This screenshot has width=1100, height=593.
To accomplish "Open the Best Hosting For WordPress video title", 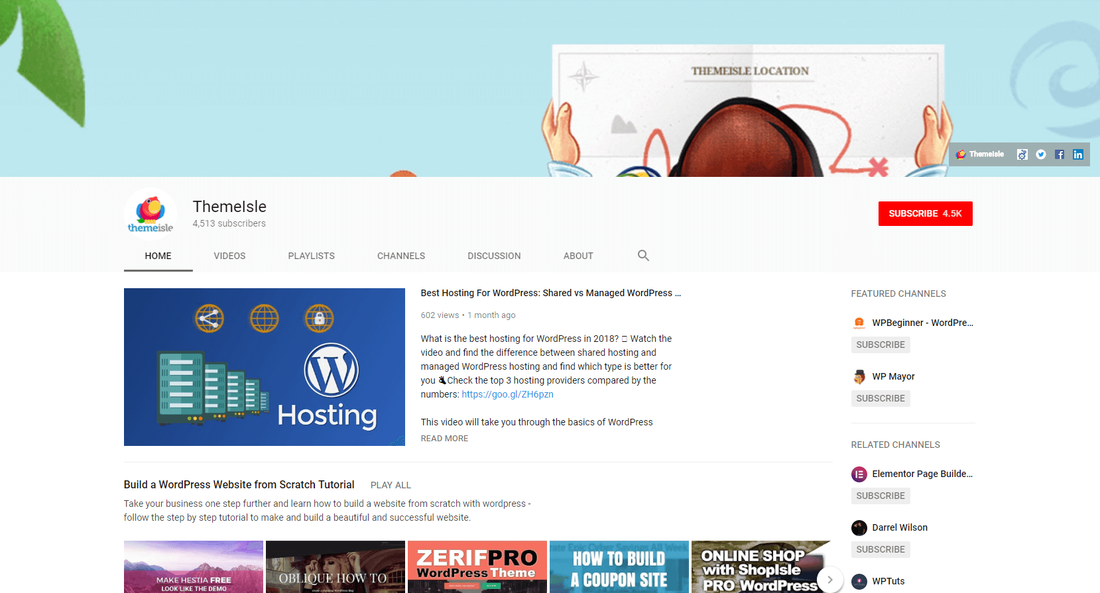I will tap(550, 293).
